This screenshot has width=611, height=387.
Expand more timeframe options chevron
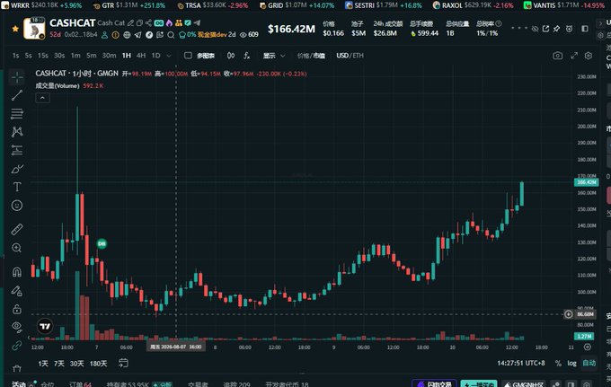pos(169,56)
